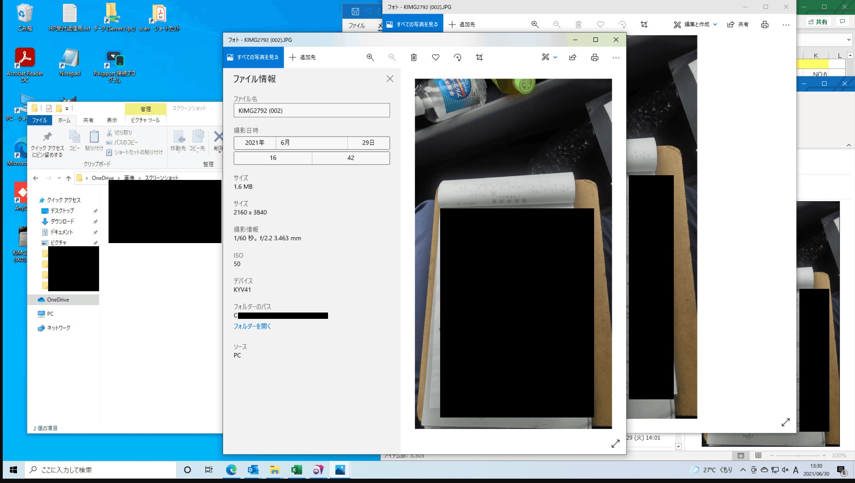Open the three-dots more options menu
This screenshot has width=855, height=483.
[615, 57]
